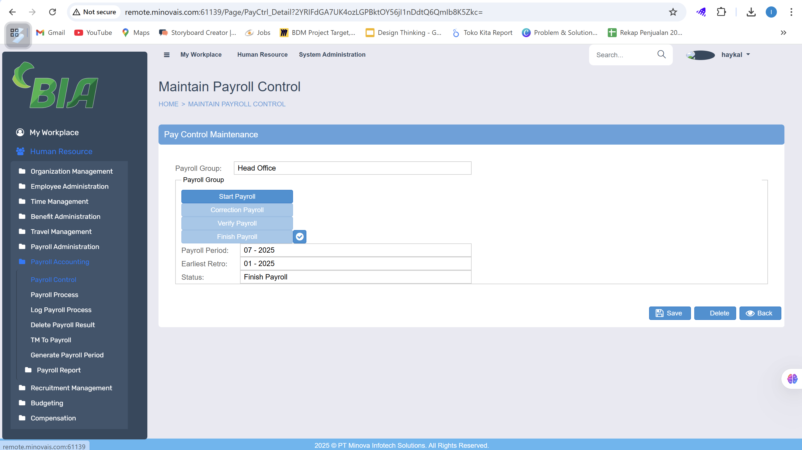The width and height of the screenshot is (802, 450).
Task: Select My Workplace in the sidebar
Action: 54,132
